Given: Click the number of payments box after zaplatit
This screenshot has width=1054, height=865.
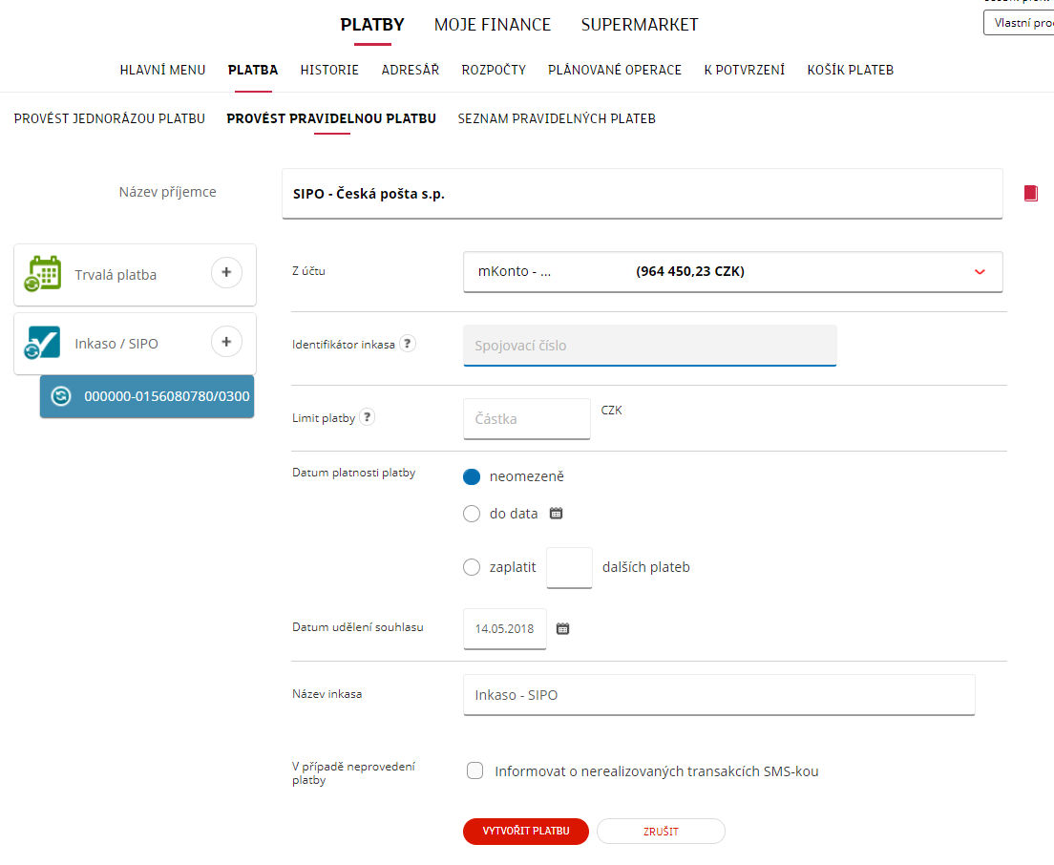Looking at the screenshot, I should pyautogui.click(x=569, y=568).
